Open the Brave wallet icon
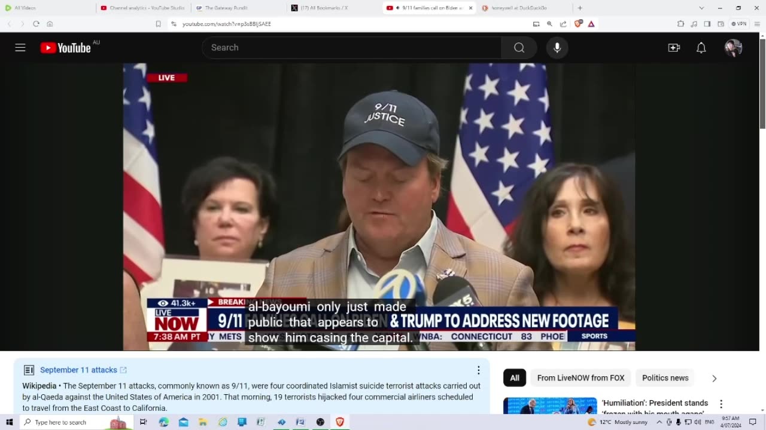766x430 pixels. (x=721, y=24)
